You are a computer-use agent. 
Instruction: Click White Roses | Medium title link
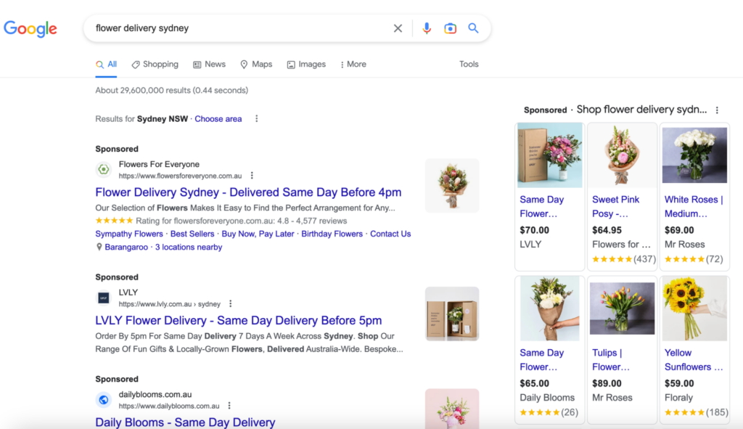694,207
